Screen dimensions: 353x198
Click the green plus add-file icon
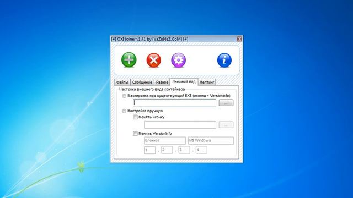129,60
